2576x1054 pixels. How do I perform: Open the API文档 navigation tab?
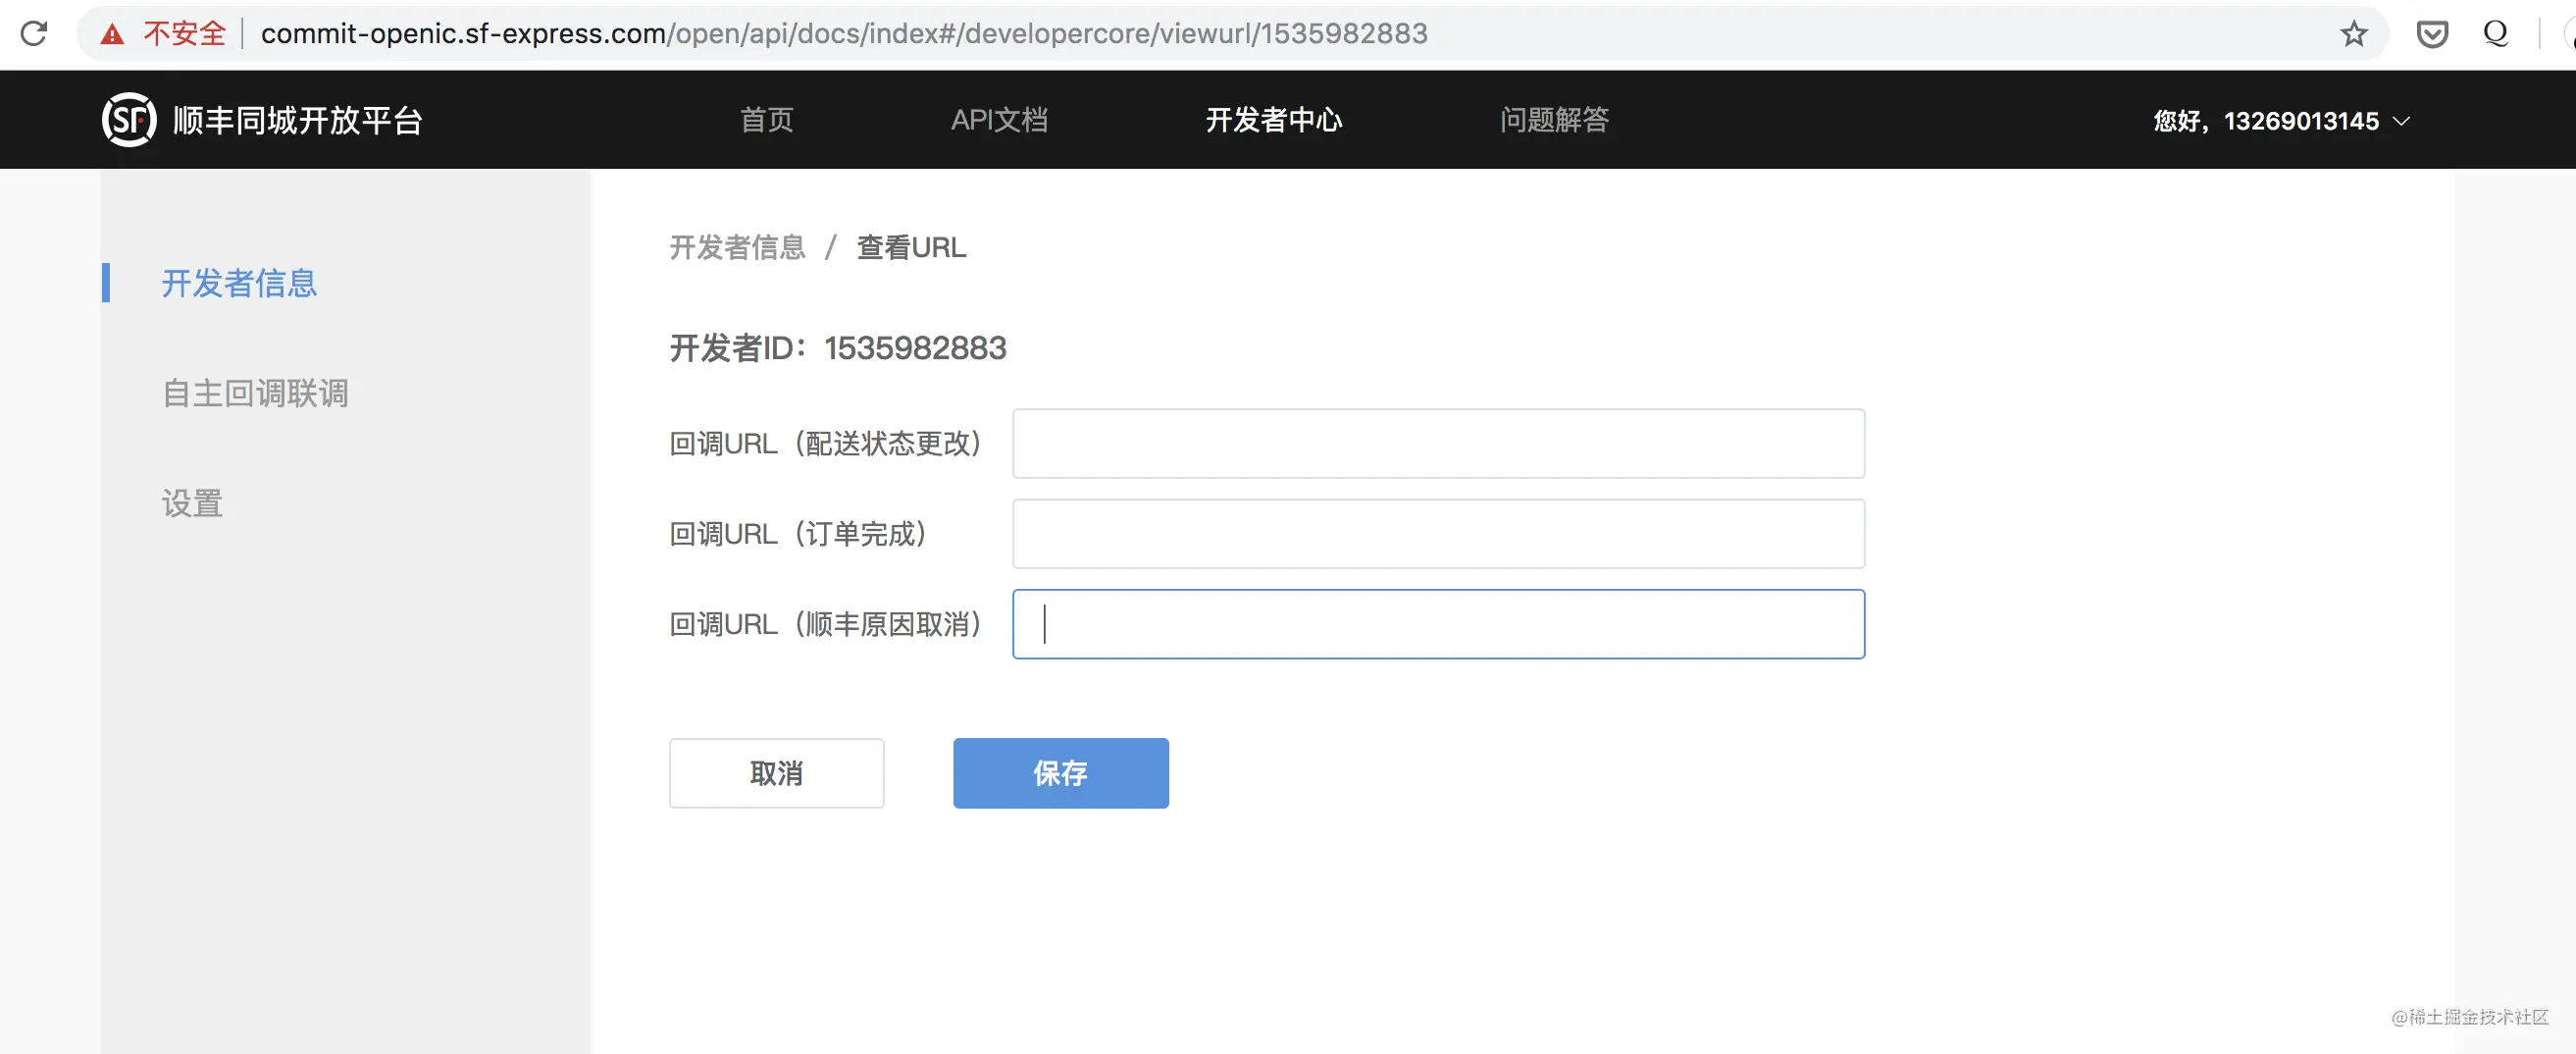pos(999,120)
